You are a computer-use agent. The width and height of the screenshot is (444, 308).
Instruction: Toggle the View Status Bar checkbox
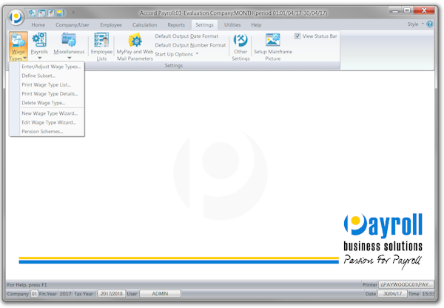pos(297,36)
